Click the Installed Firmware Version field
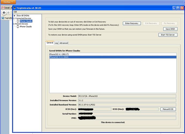The height and width of the screenshot is (134, 185). [127, 100]
